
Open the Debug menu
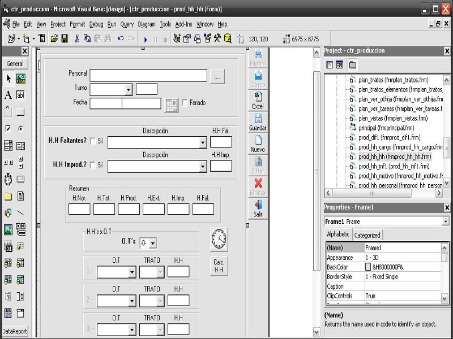[96, 24]
